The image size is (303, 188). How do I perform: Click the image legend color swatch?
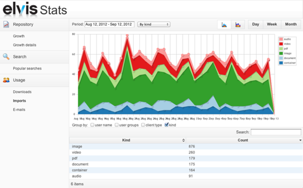click(x=281, y=53)
